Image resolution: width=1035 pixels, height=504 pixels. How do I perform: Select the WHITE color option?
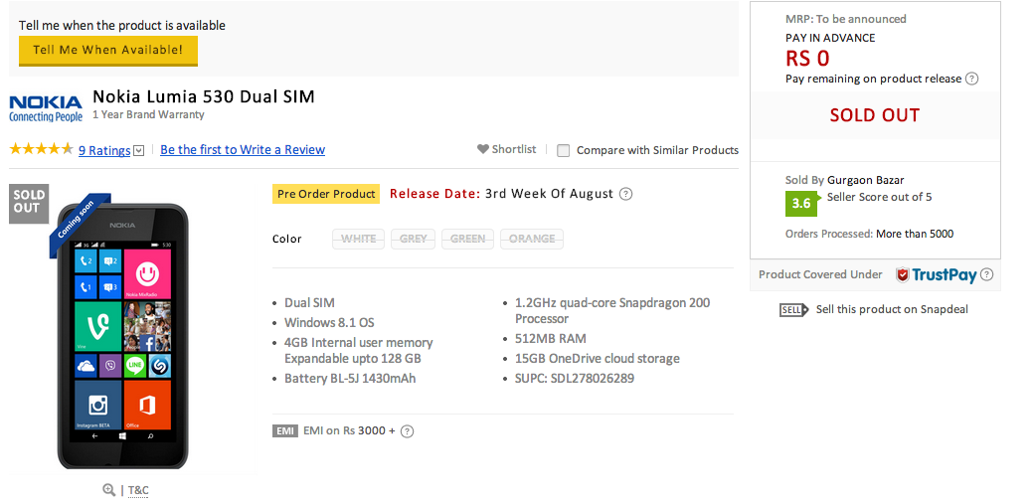359,239
